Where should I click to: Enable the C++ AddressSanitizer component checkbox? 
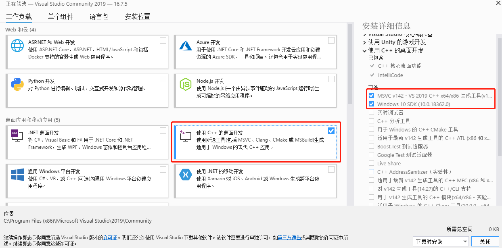click(371, 172)
